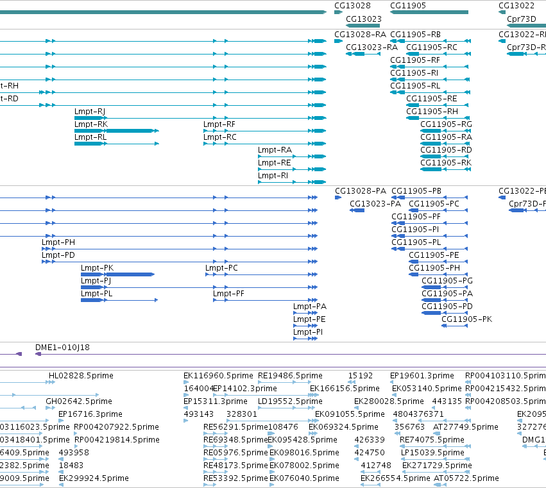Click the Lmpt-RF transcript label
The height and width of the screenshot is (488, 546).
(219, 124)
